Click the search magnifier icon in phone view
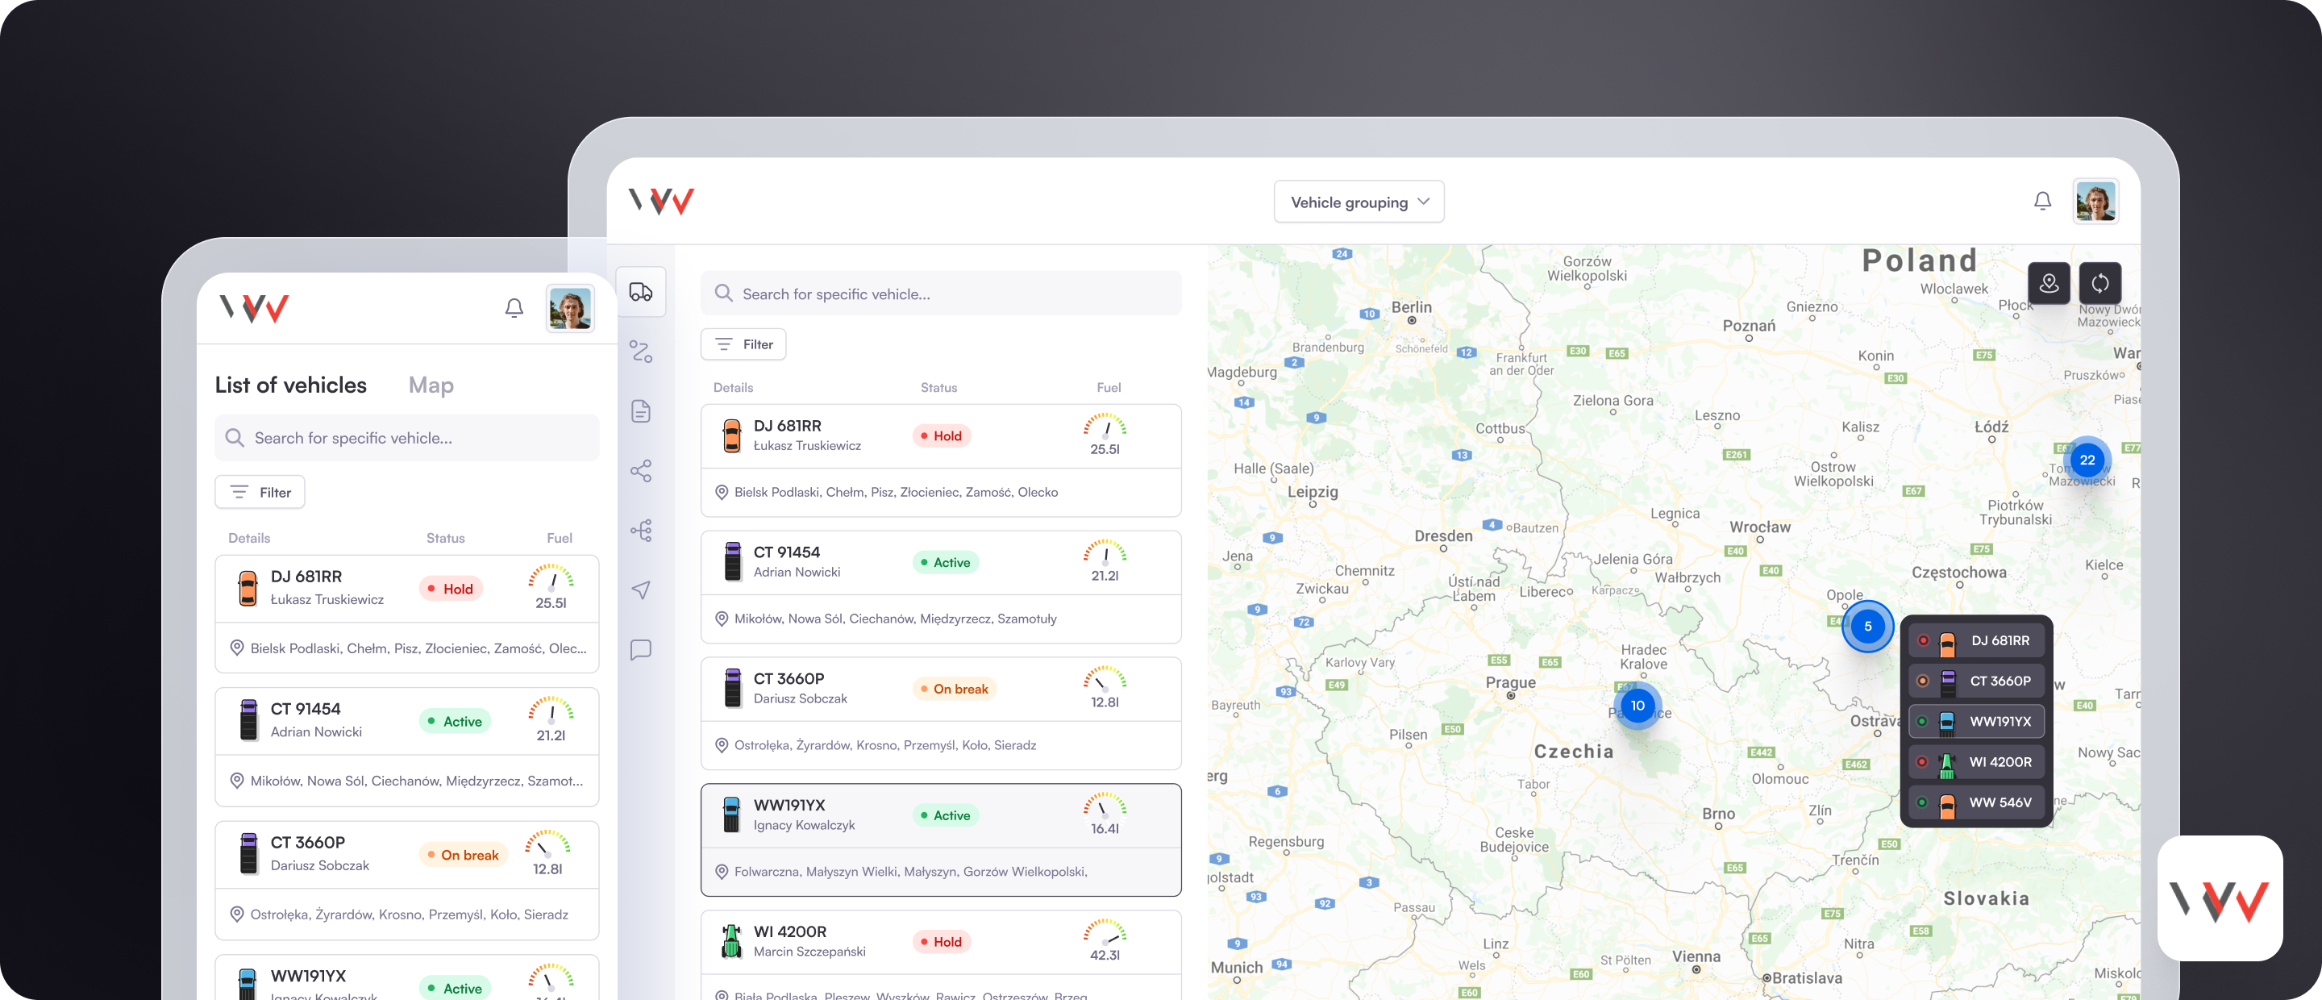Screen dimensions: 2322x1000 [x=235, y=437]
